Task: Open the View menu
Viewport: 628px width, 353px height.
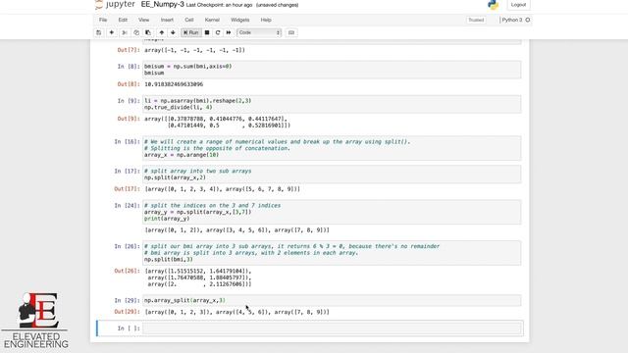Action: (144, 20)
